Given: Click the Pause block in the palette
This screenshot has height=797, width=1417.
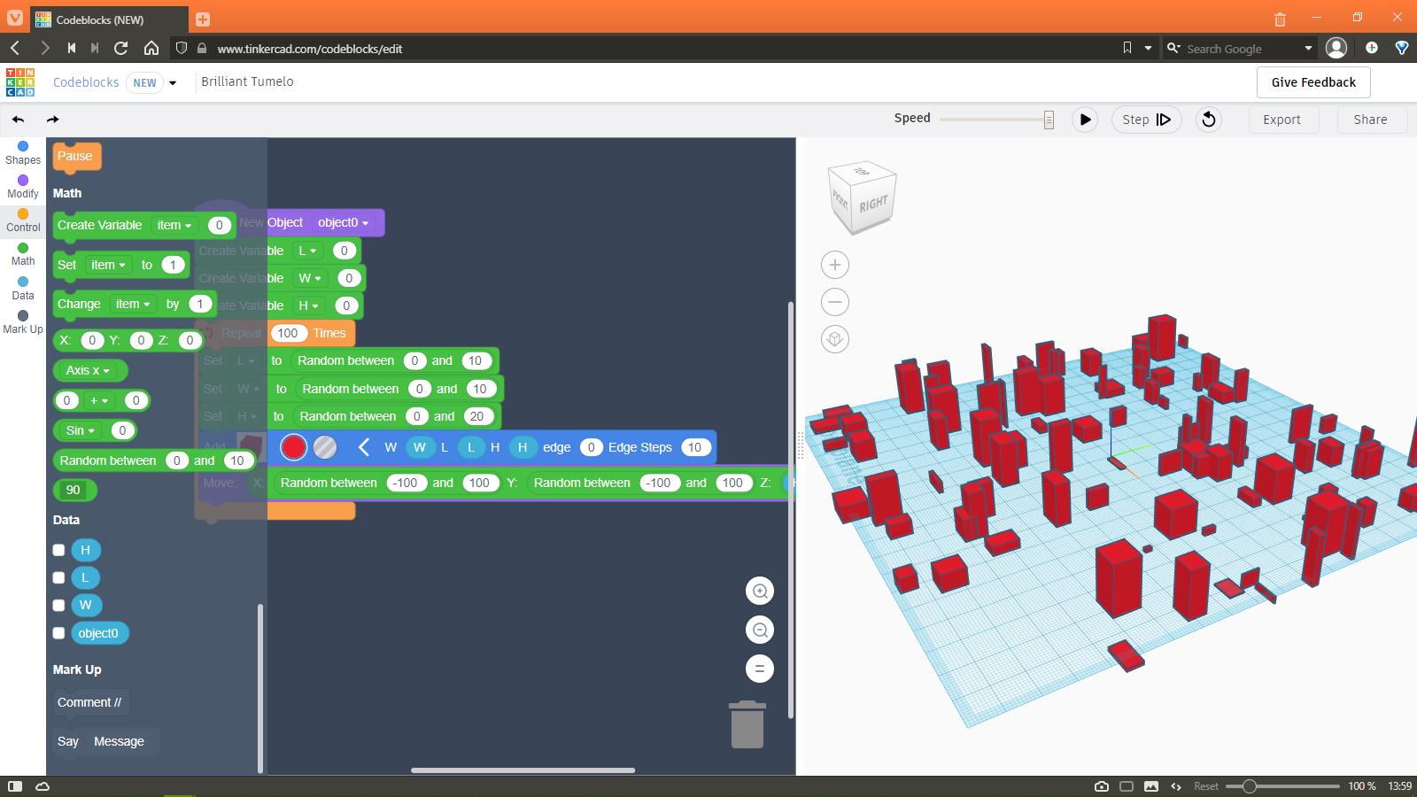Looking at the screenshot, I should (x=76, y=156).
